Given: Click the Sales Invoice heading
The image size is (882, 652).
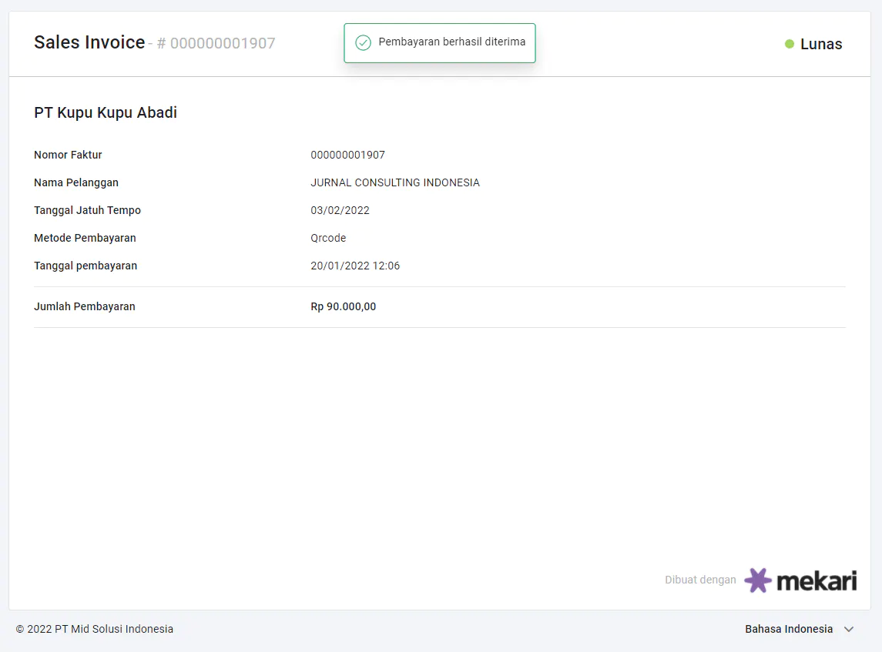Looking at the screenshot, I should pyautogui.click(x=89, y=42).
